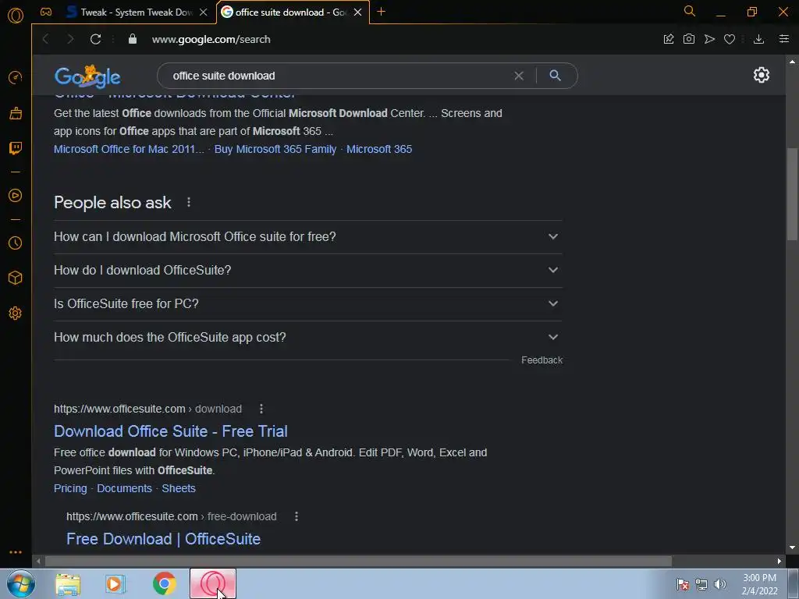Open the more options dots beside officesuite.com › free-download
799x599 pixels.
[x=296, y=516]
